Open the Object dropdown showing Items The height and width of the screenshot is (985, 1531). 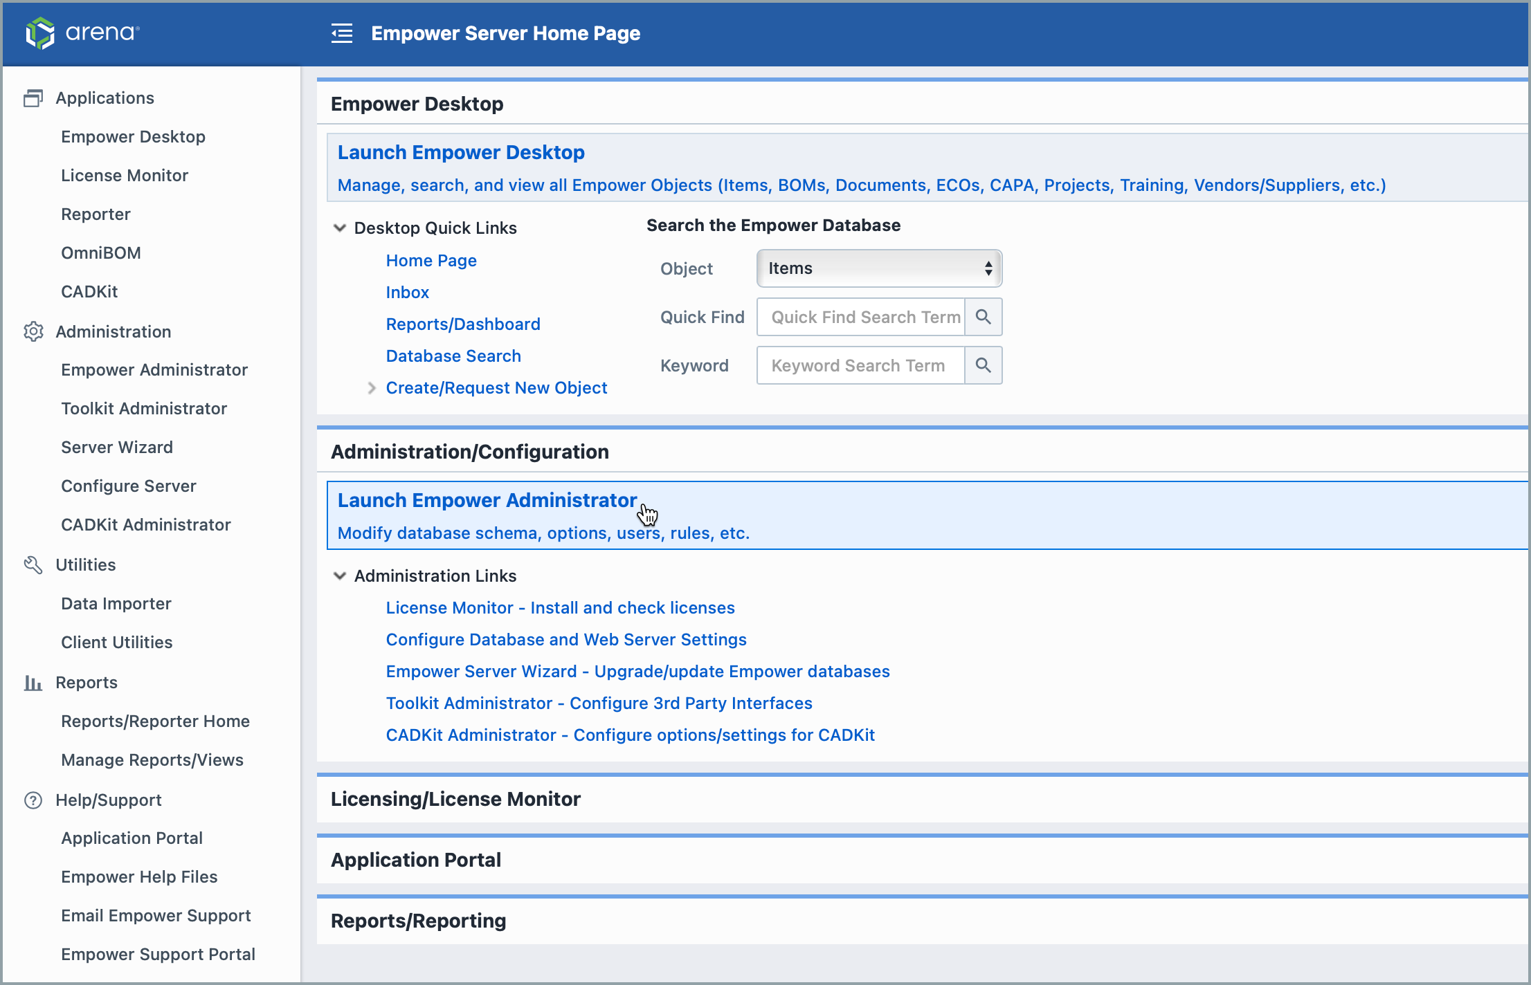[x=879, y=268]
